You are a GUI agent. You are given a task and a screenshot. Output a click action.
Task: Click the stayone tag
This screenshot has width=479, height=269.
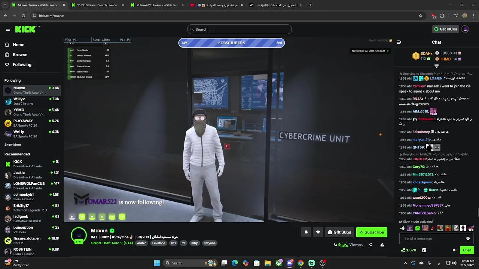210,243
